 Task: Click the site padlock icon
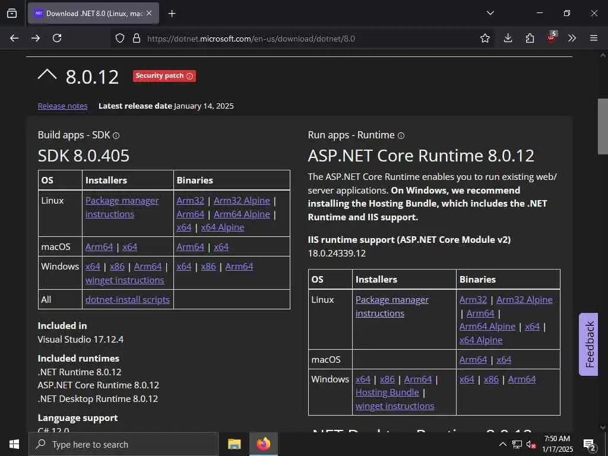[x=136, y=38]
